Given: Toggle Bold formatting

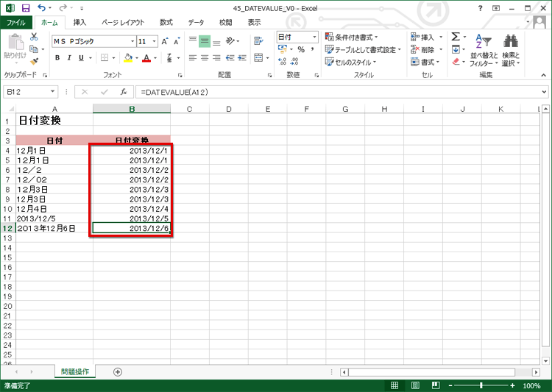Looking at the screenshot, I should 57,57.
